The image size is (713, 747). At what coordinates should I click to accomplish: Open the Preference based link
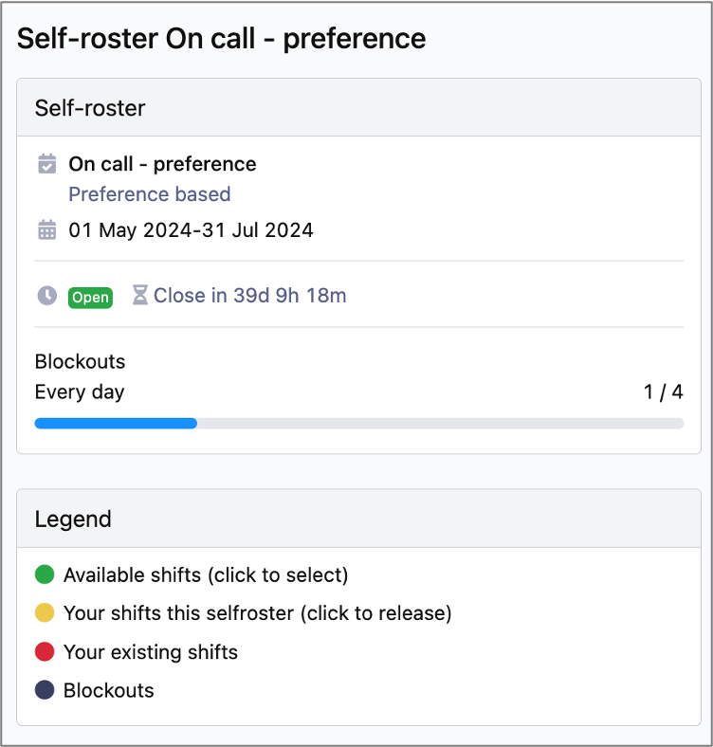(x=150, y=194)
